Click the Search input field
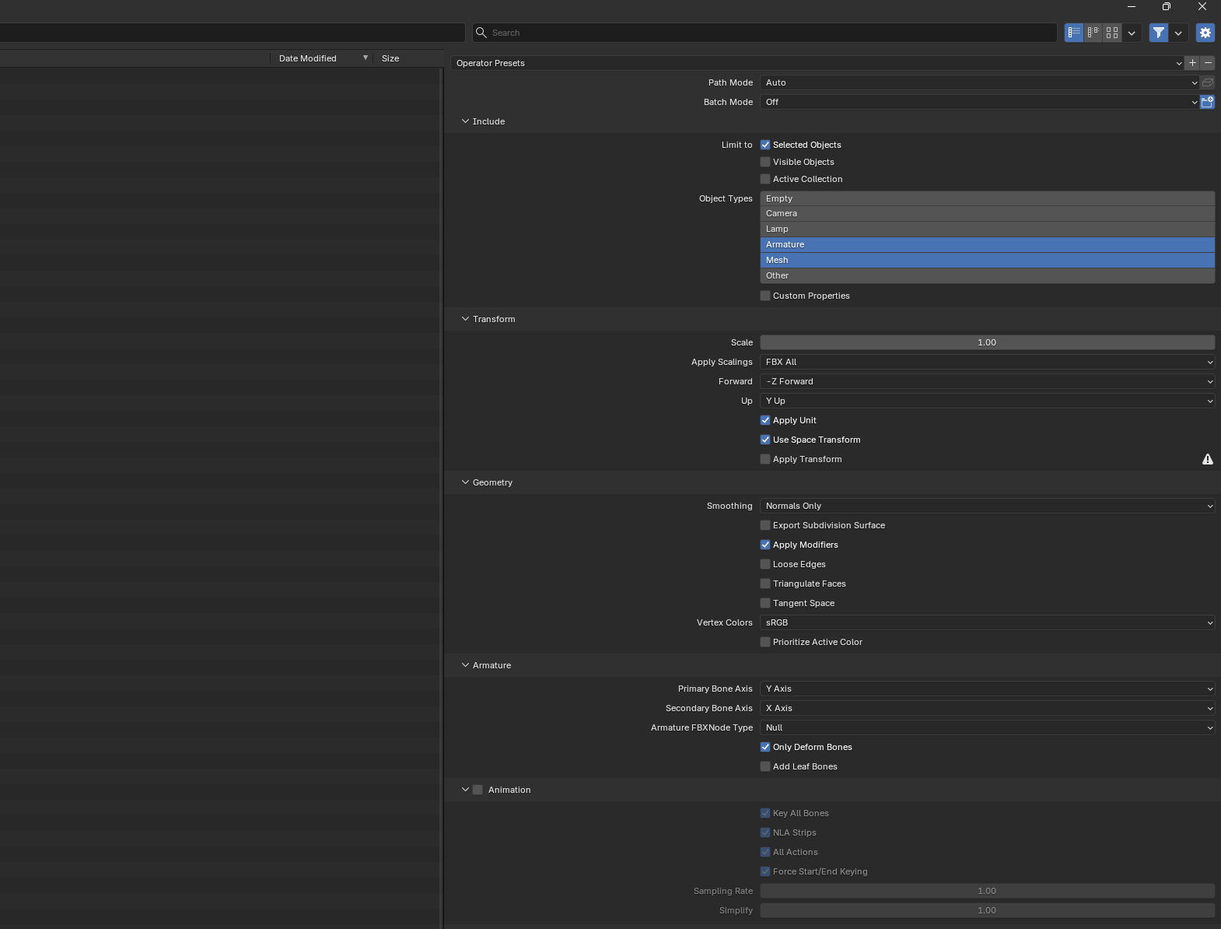The height and width of the screenshot is (929, 1221). coord(764,33)
